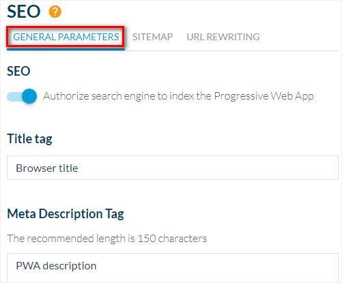Image resolution: width=342 pixels, height=283 pixels.
Task: Click the blue underline of the active tab
Action: click(66, 49)
